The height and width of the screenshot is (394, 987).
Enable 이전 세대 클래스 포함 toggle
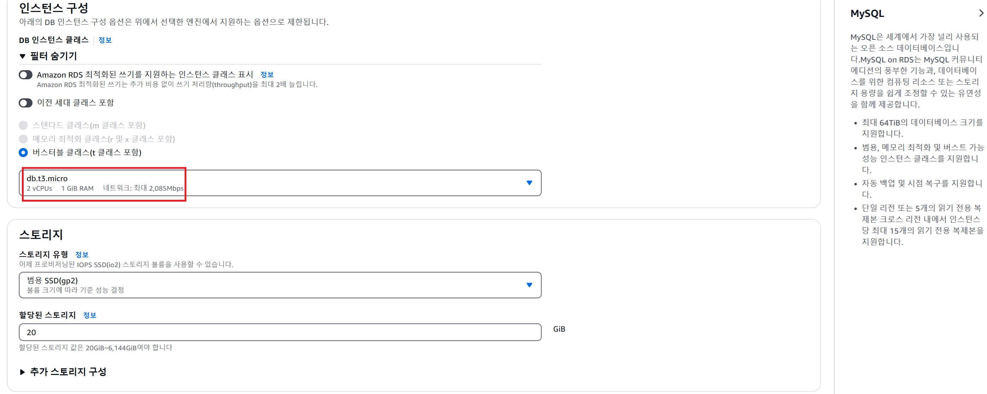[x=26, y=103]
